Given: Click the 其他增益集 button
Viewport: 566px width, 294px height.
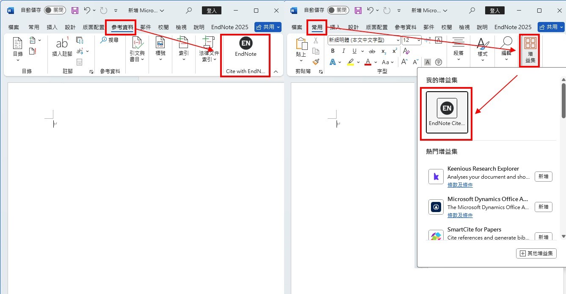Looking at the screenshot, I should 536,253.
